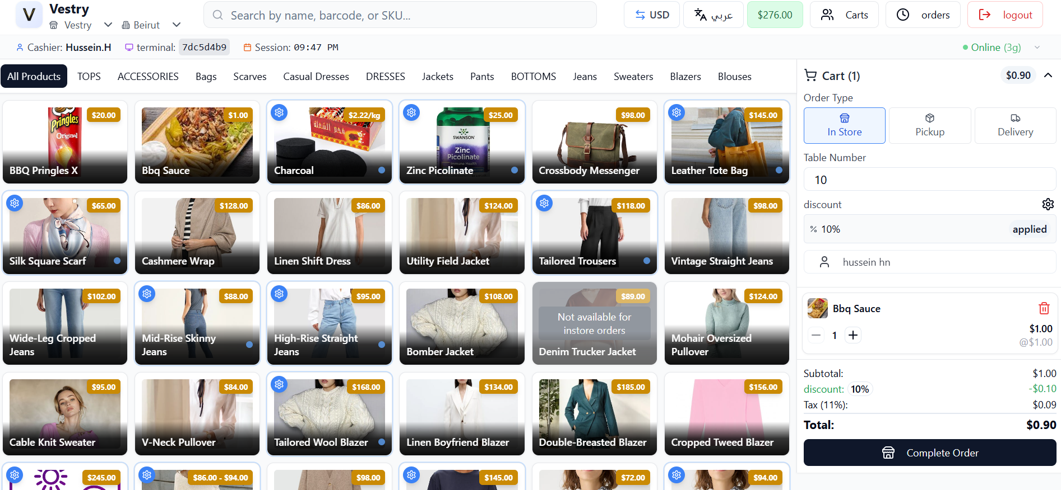Add Double-Breasted Blazer to the cart
1061x490 pixels.
tap(594, 414)
